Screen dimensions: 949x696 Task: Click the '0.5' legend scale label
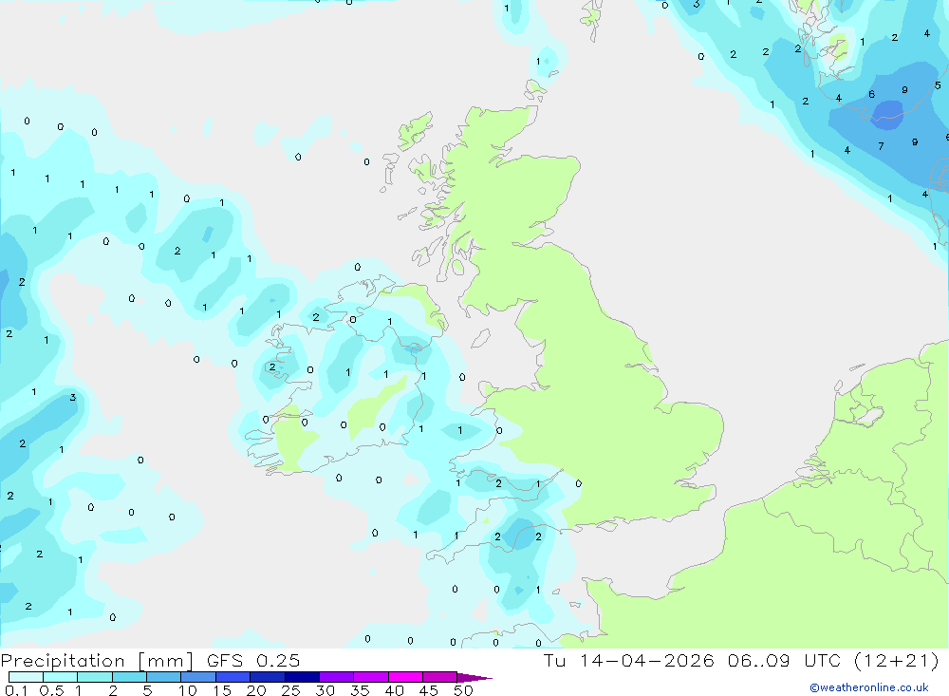(51, 690)
